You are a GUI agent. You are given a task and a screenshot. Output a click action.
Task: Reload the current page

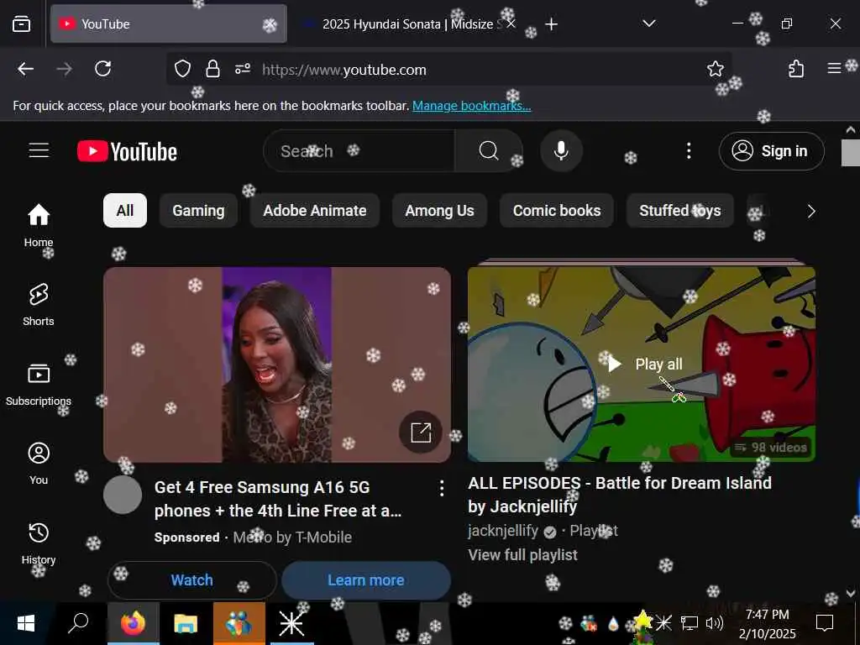click(102, 69)
